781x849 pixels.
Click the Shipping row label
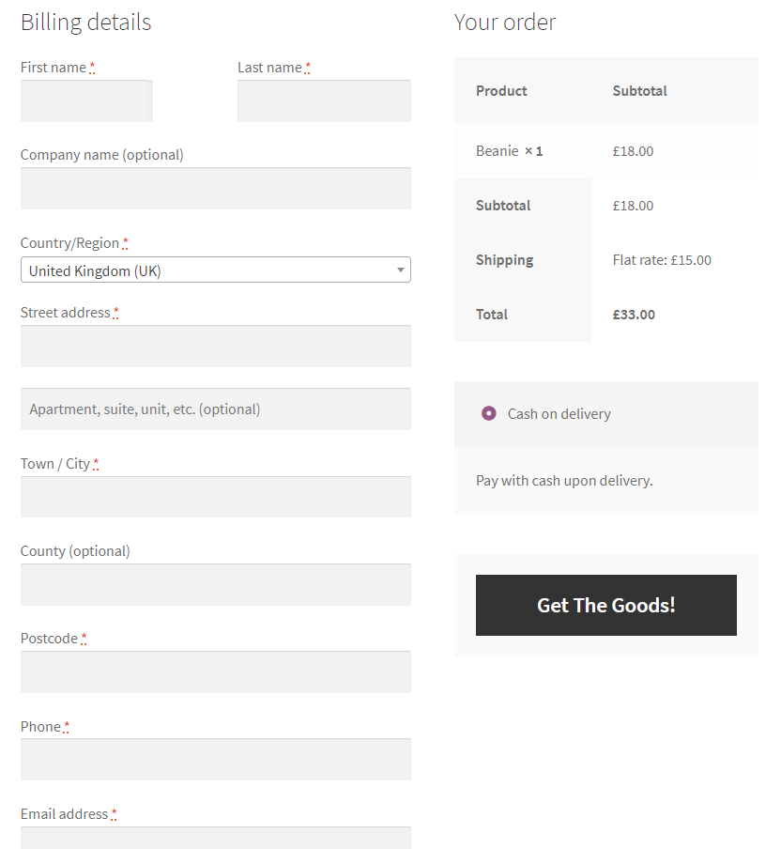coord(504,260)
